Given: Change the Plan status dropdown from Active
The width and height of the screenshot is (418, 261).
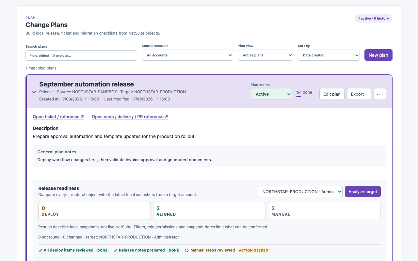Looking at the screenshot, I should pos(271,94).
